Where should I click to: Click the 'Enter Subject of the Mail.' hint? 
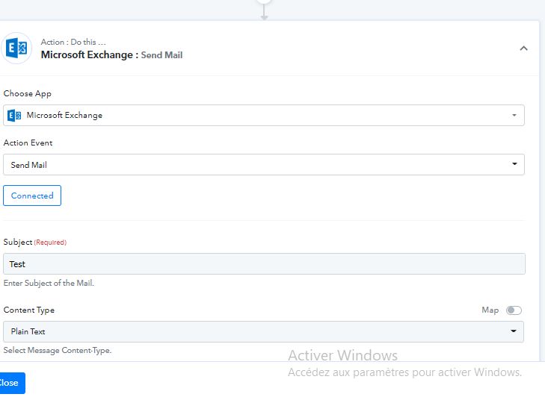49,283
